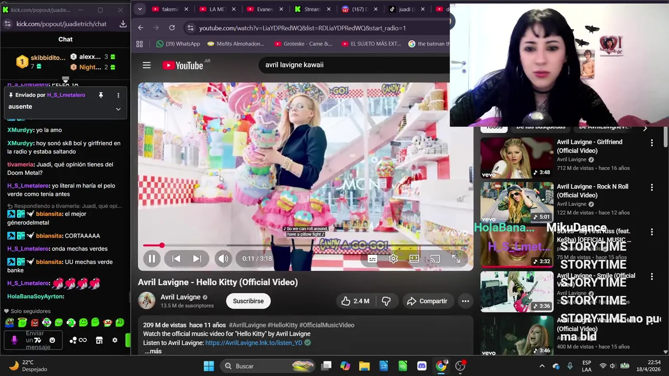Open Avril Lavigne - Girlfriend thumbnail
669x376 pixels.
click(x=516, y=158)
